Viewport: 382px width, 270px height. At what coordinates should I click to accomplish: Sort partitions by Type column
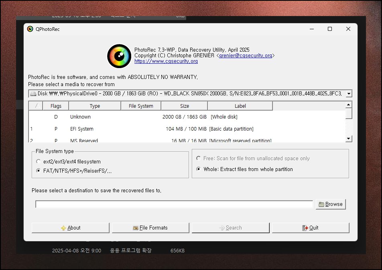(x=95, y=106)
